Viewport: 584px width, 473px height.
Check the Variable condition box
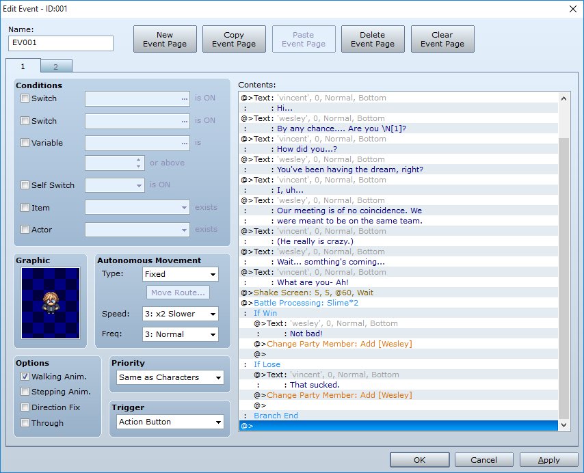tap(25, 143)
